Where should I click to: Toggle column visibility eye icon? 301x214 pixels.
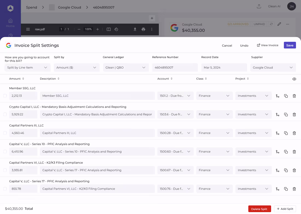(x=294, y=79)
